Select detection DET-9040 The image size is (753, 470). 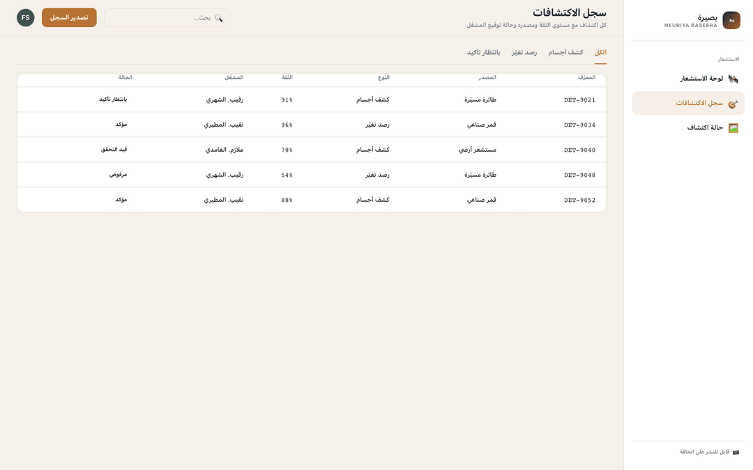[x=579, y=150]
